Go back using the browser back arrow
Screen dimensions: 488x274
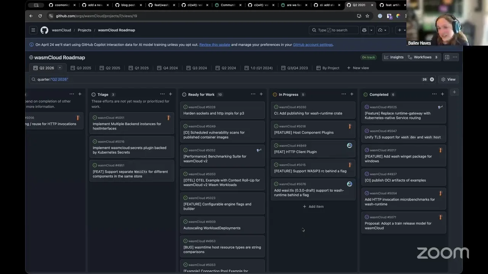pyautogui.click(x=31, y=16)
